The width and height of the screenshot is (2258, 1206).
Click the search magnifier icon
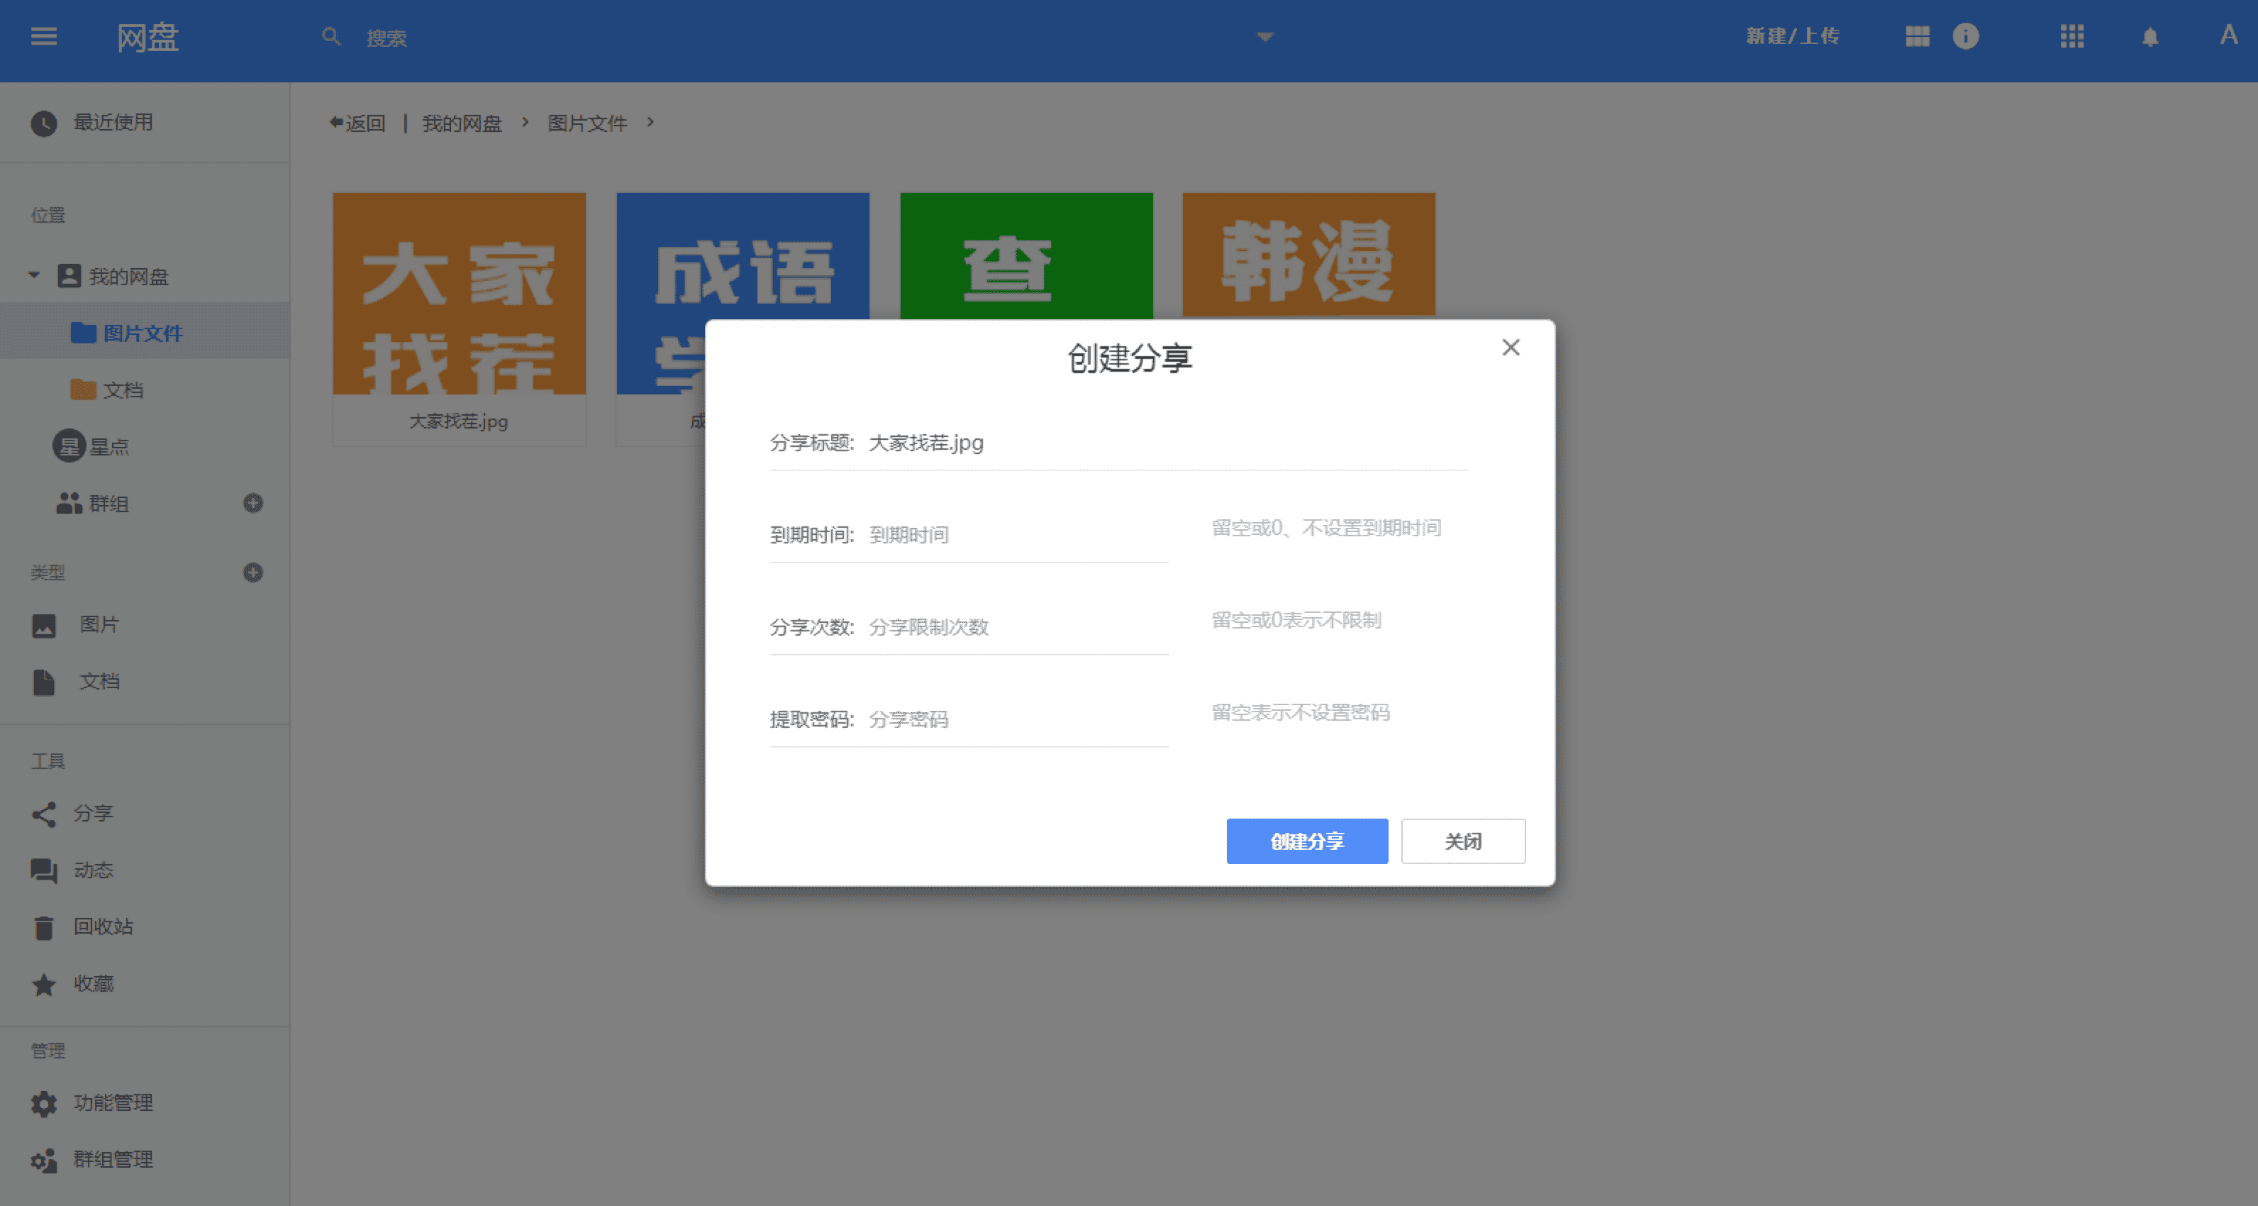point(331,37)
